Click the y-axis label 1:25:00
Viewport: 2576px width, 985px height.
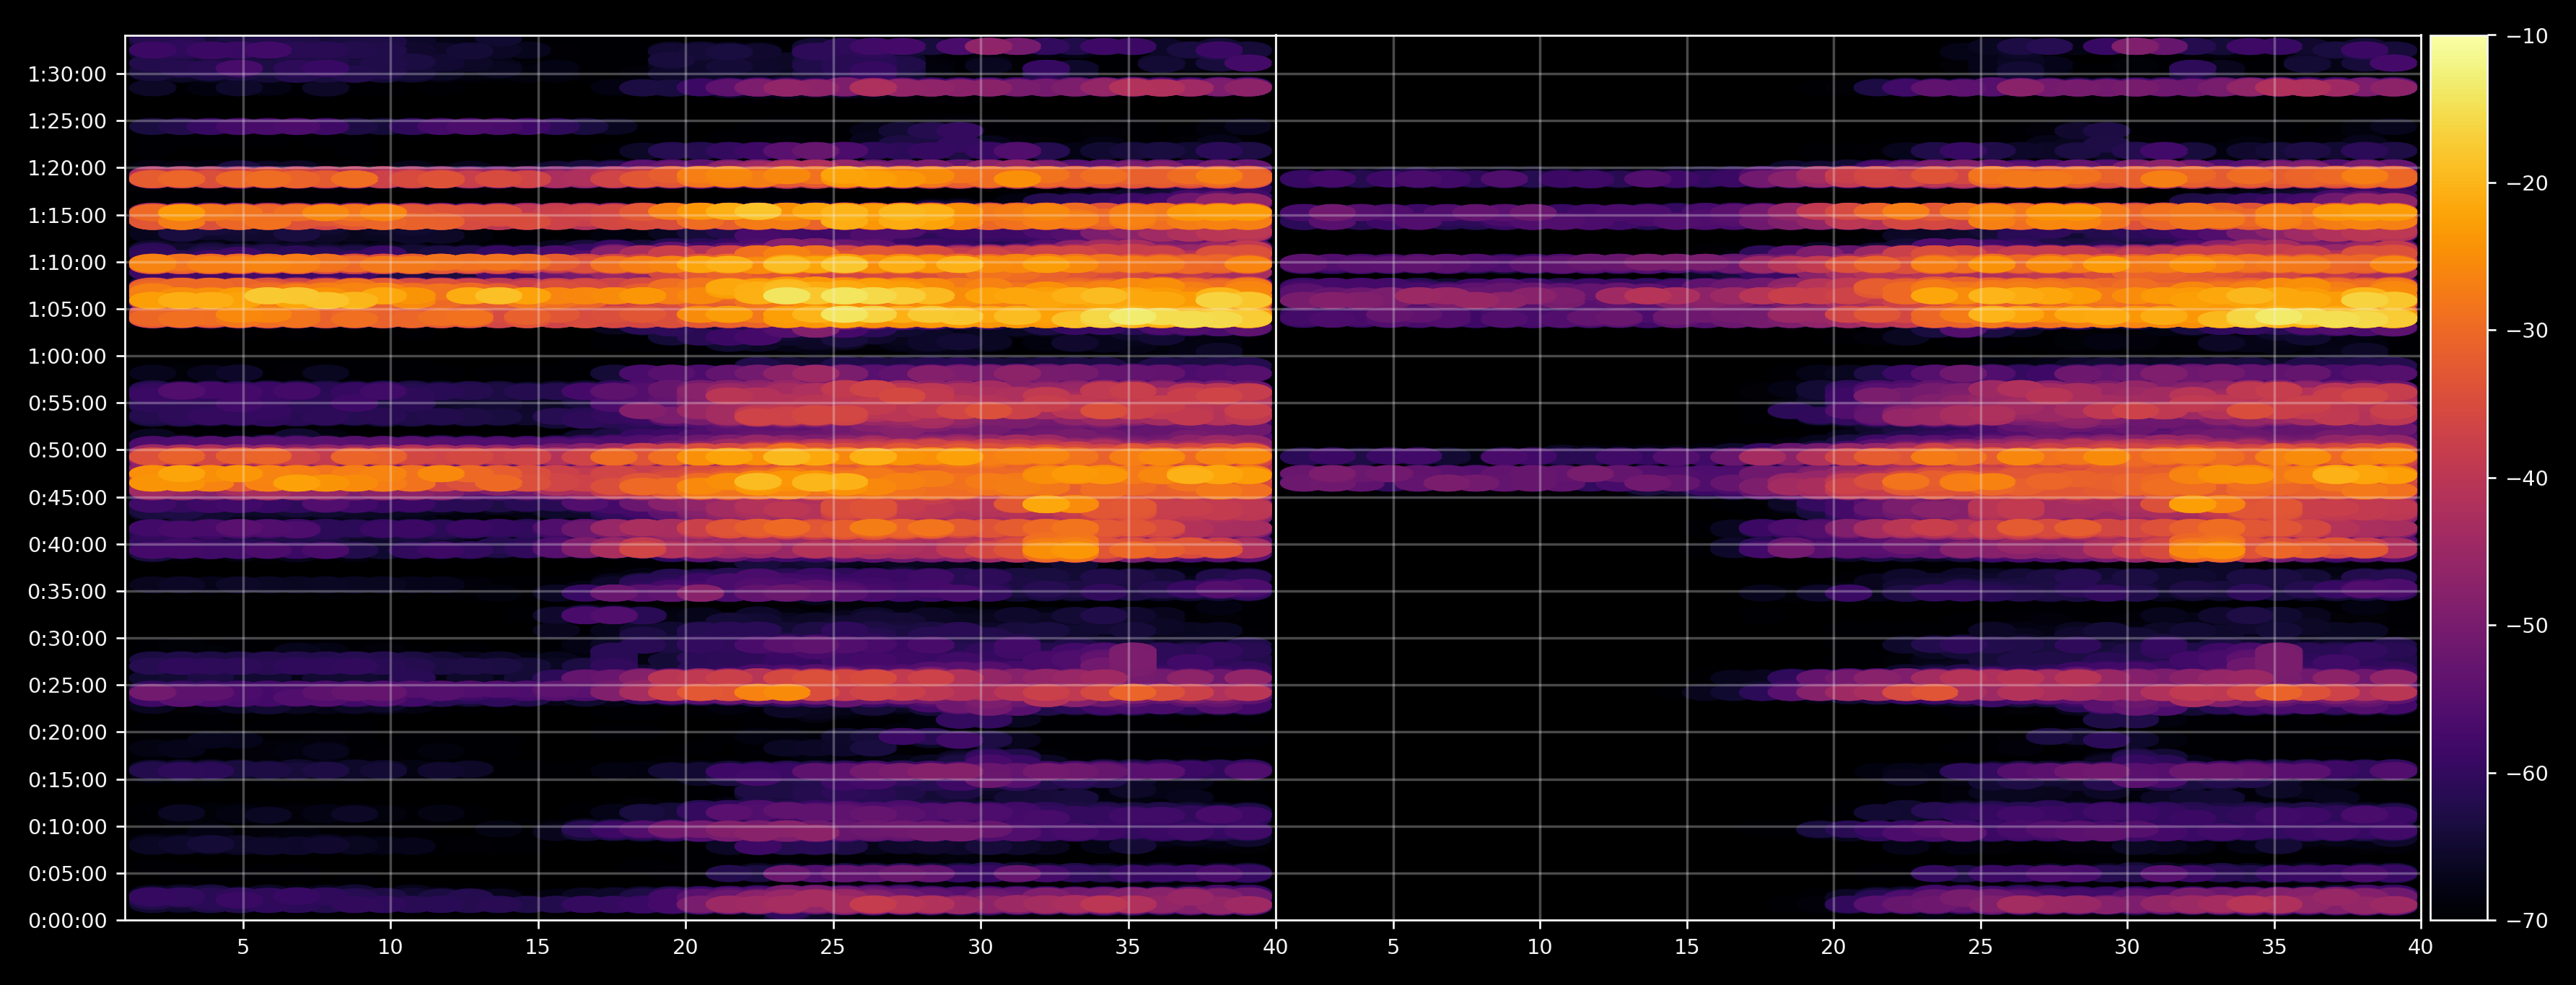coord(67,122)
